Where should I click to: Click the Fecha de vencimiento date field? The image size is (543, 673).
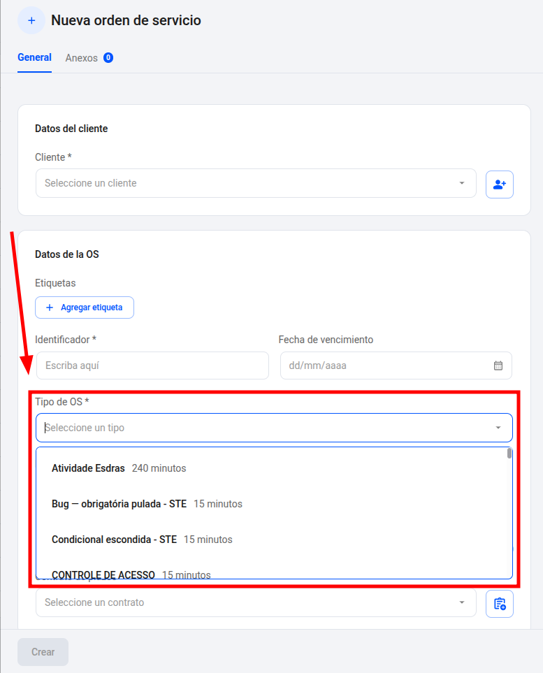point(396,366)
